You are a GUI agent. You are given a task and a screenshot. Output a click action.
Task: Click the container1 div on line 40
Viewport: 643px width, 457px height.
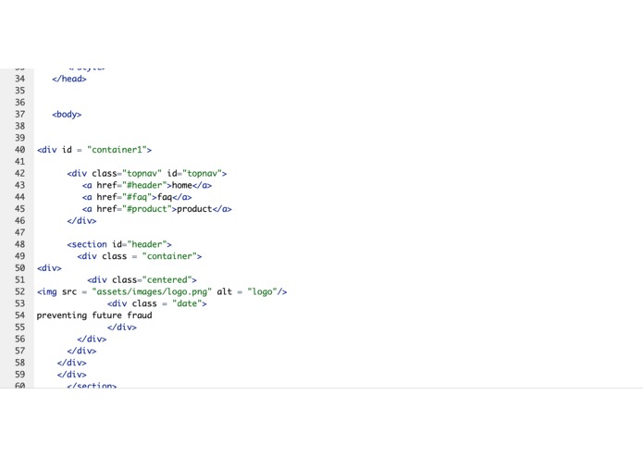94,150
